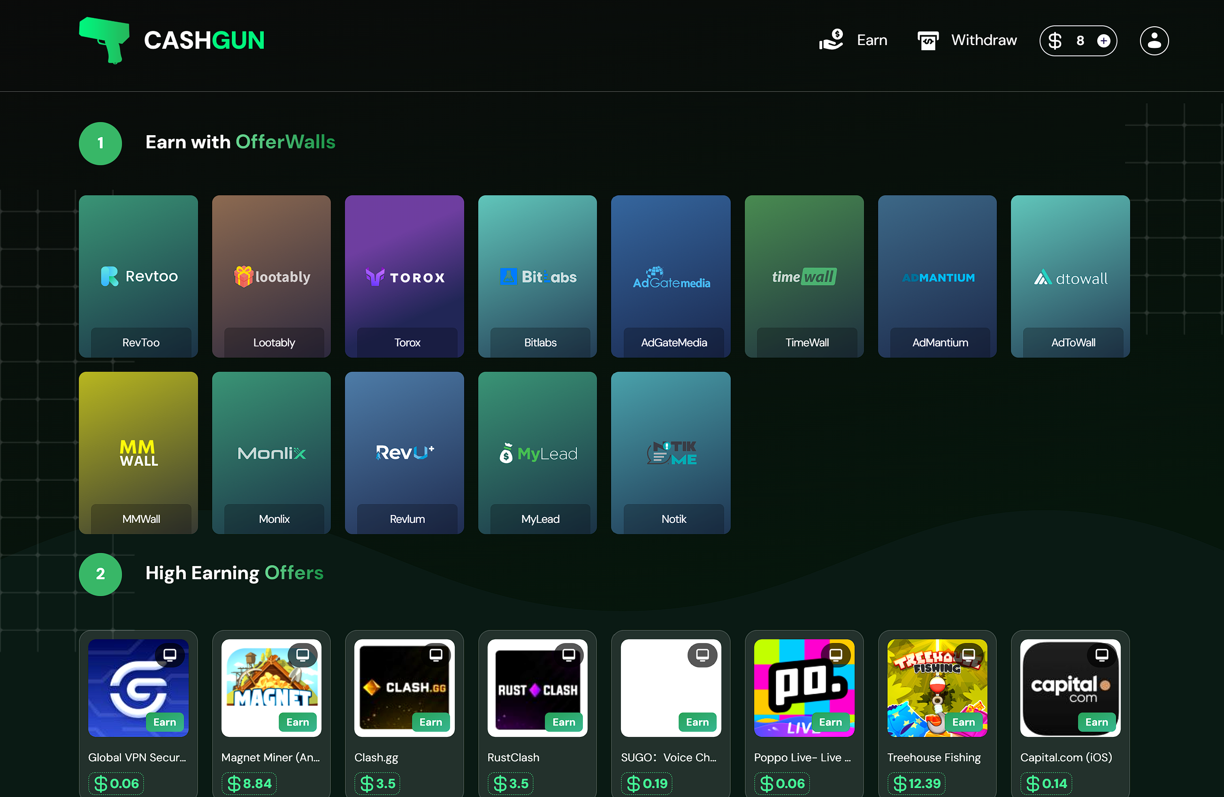Click the MyLead label button

[x=541, y=519]
